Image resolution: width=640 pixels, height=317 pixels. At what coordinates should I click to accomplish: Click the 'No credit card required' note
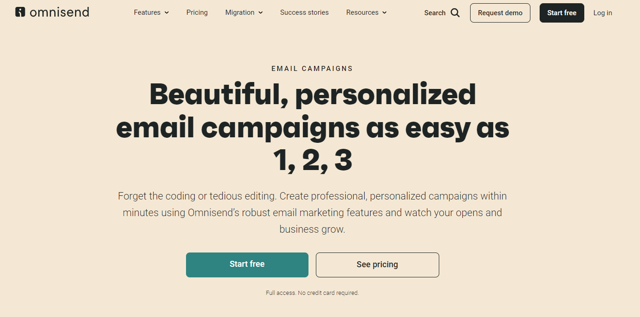pyautogui.click(x=328, y=293)
